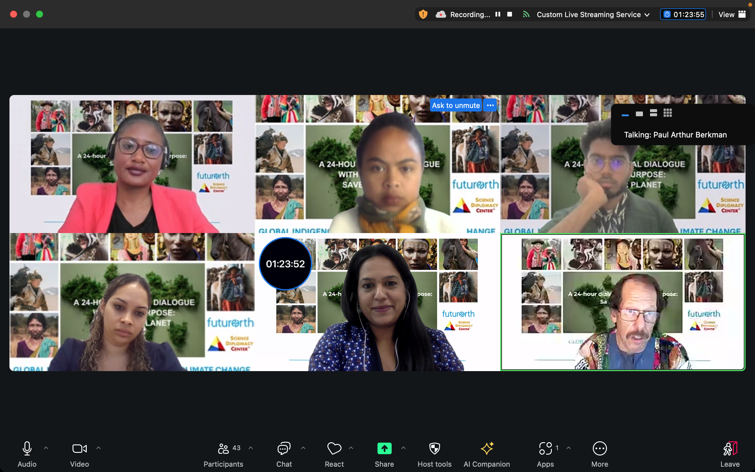The image size is (755, 472).
Task: Expand Audio options chevron
Action: coord(46,448)
